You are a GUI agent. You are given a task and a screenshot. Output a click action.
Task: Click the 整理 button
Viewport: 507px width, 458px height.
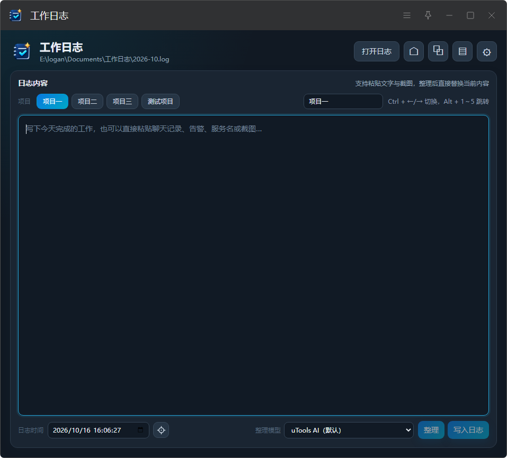pos(431,430)
